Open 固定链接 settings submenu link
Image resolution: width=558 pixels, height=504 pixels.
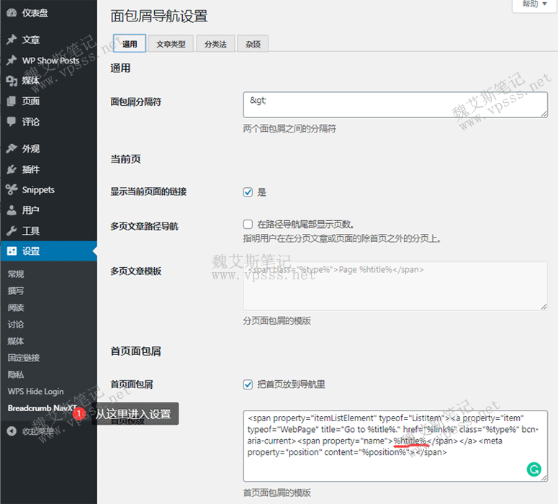pyautogui.click(x=24, y=358)
